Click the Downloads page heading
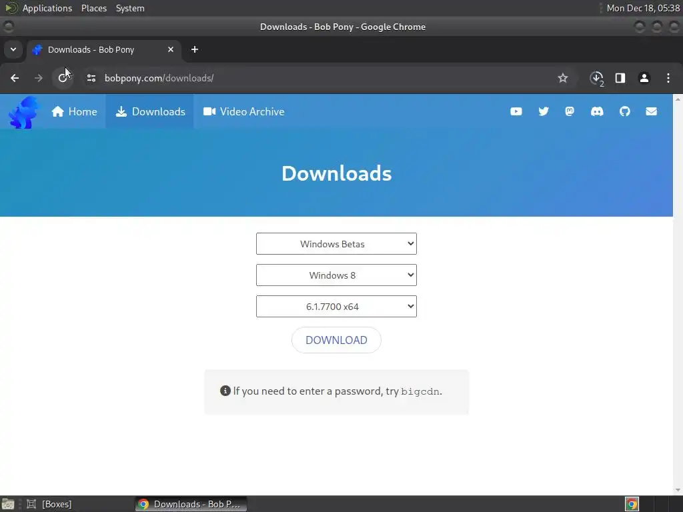 (336, 173)
